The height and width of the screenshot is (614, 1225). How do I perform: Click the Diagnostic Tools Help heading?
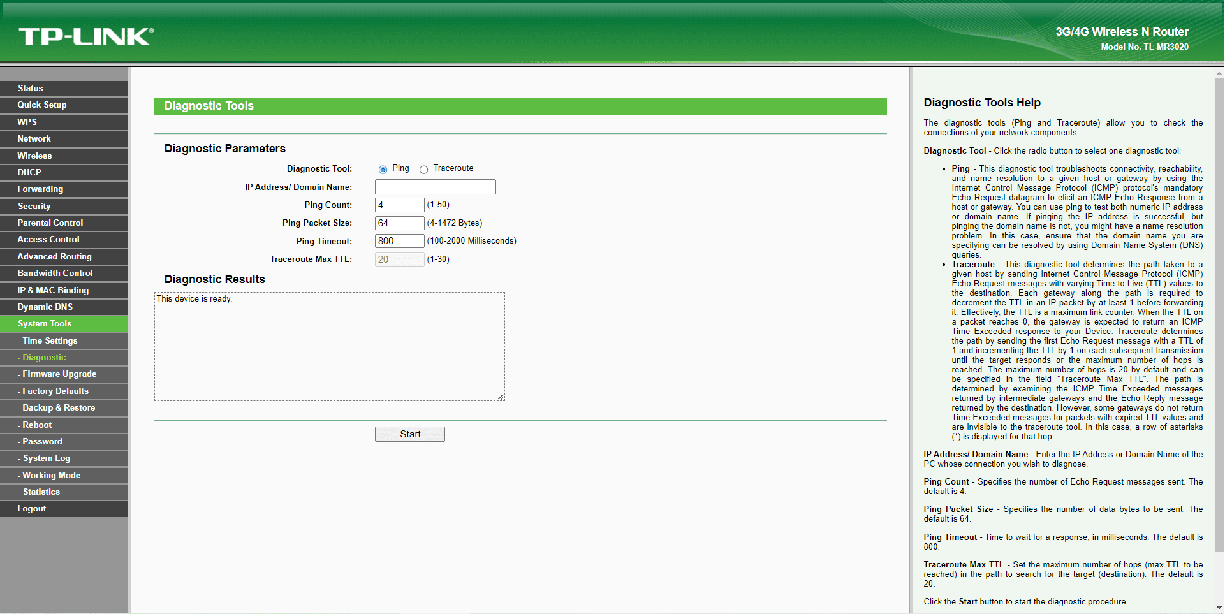[x=982, y=103]
